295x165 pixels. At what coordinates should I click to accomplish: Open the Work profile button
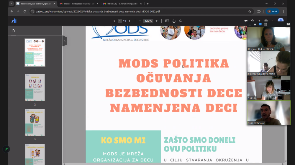click(272, 11)
